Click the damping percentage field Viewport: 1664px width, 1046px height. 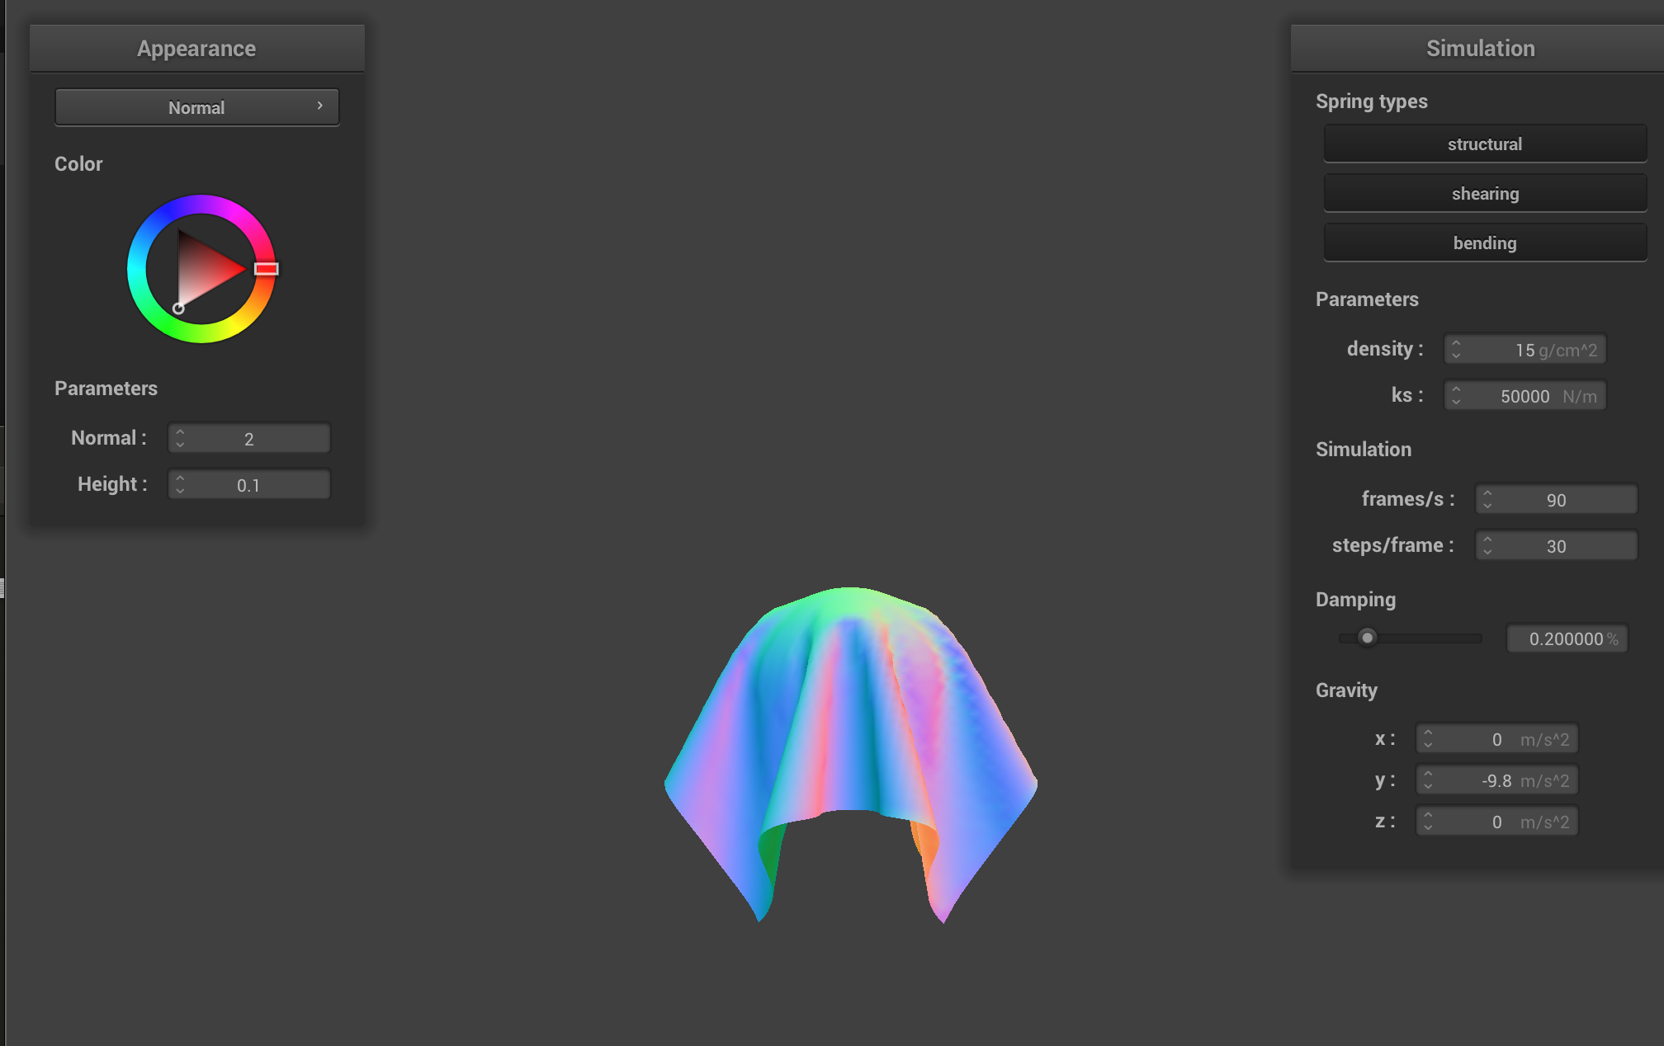(x=1566, y=638)
